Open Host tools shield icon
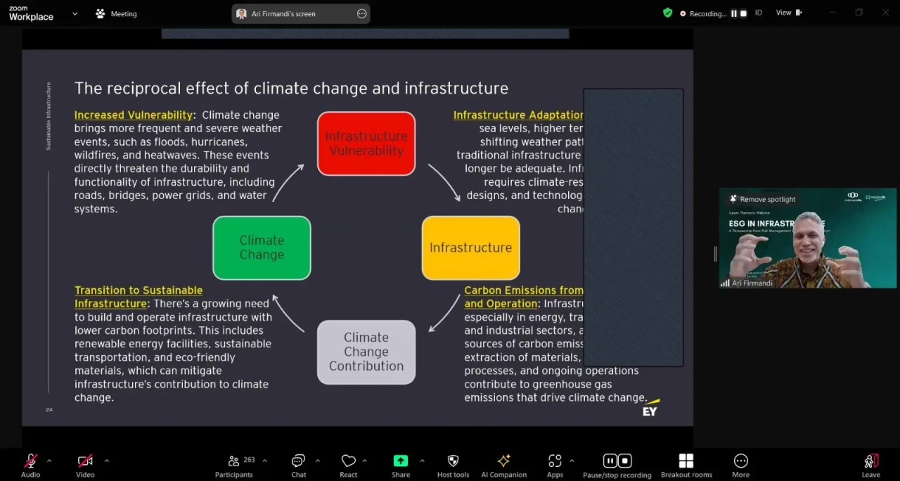900x481 pixels. (453, 461)
